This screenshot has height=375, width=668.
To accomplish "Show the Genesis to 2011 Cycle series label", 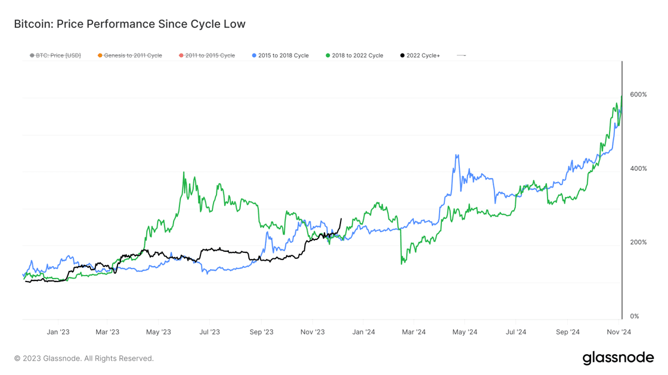I will (x=133, y=55).
